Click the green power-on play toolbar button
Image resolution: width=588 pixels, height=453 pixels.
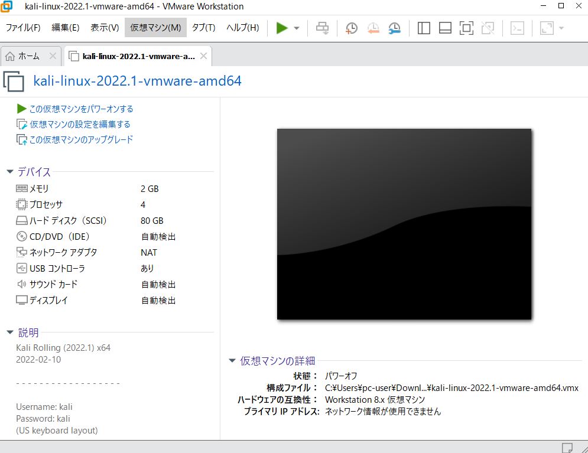point(282,28)
